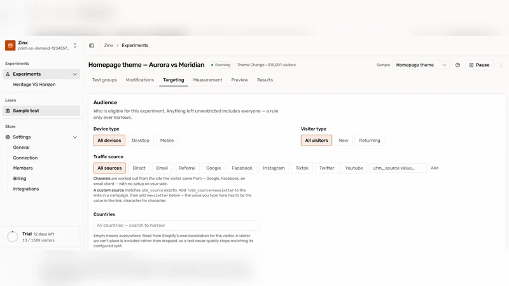509x286 pixels.
Task: Switch to the Preview tab
Action: (240, 80)
